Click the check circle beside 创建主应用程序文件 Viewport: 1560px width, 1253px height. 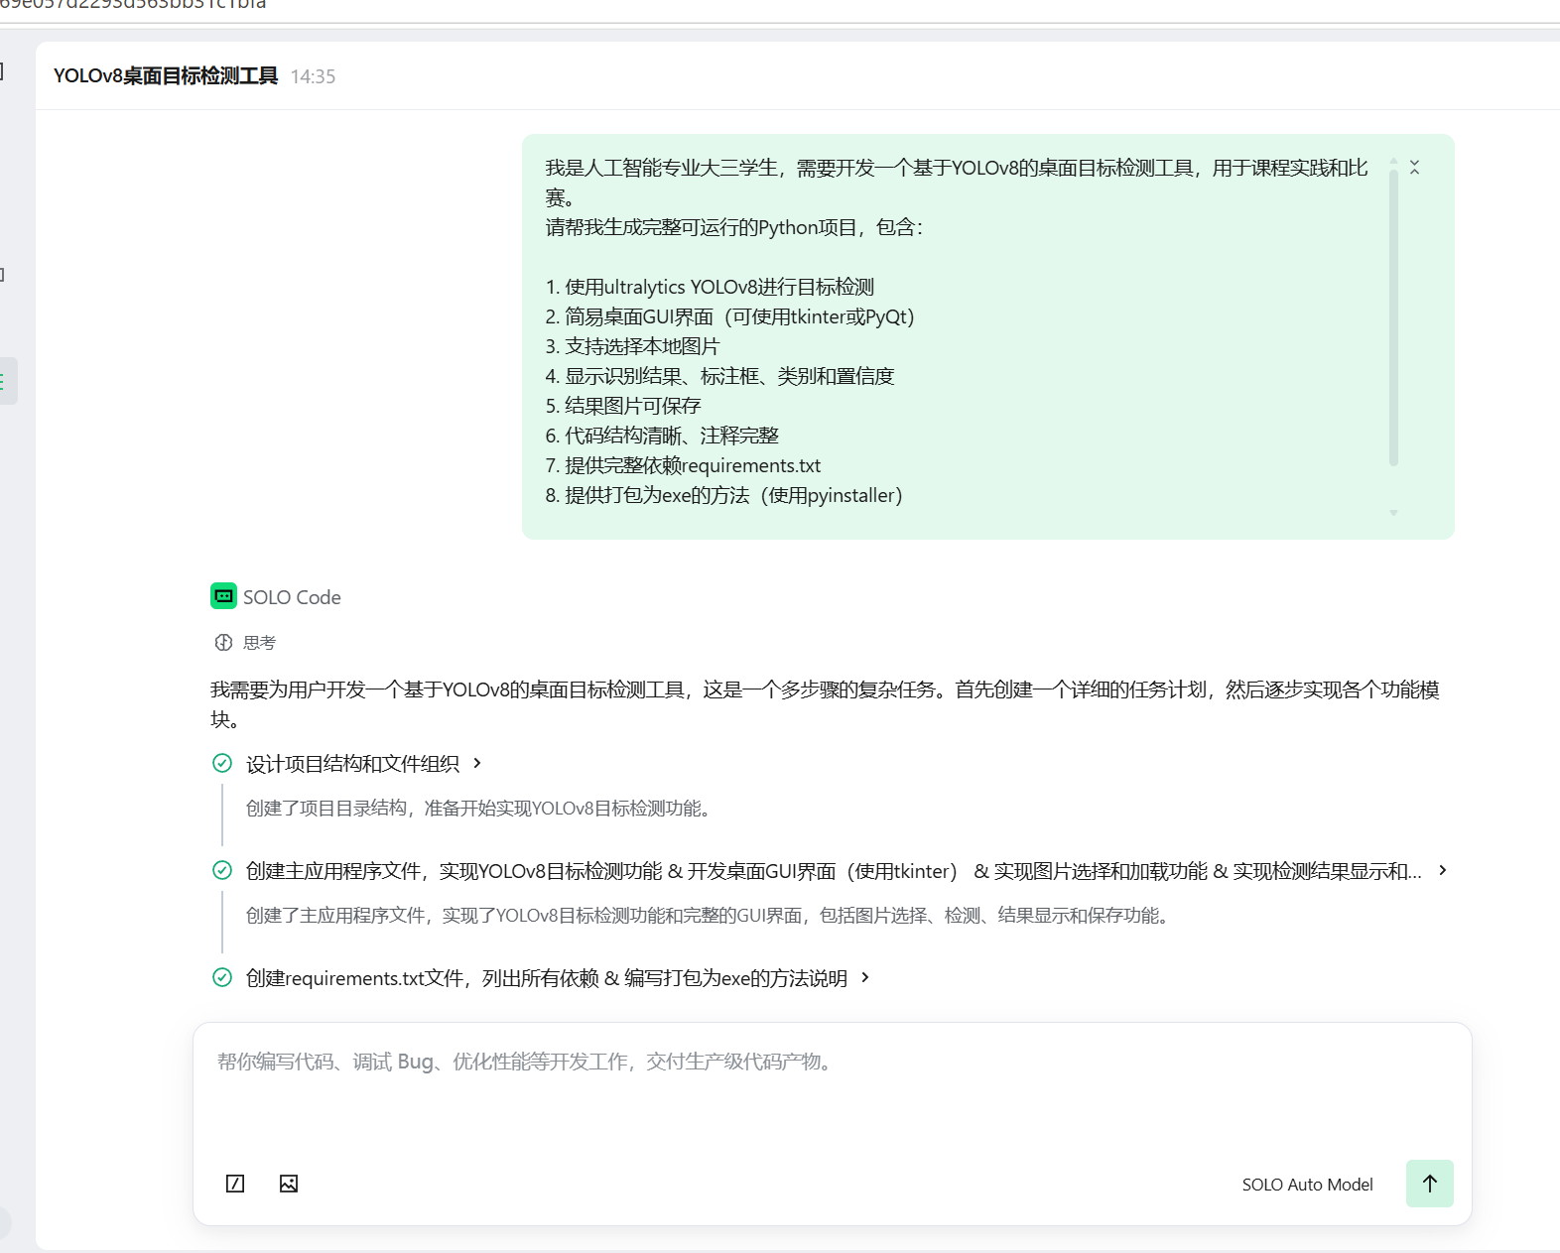(x=222, y=870)
